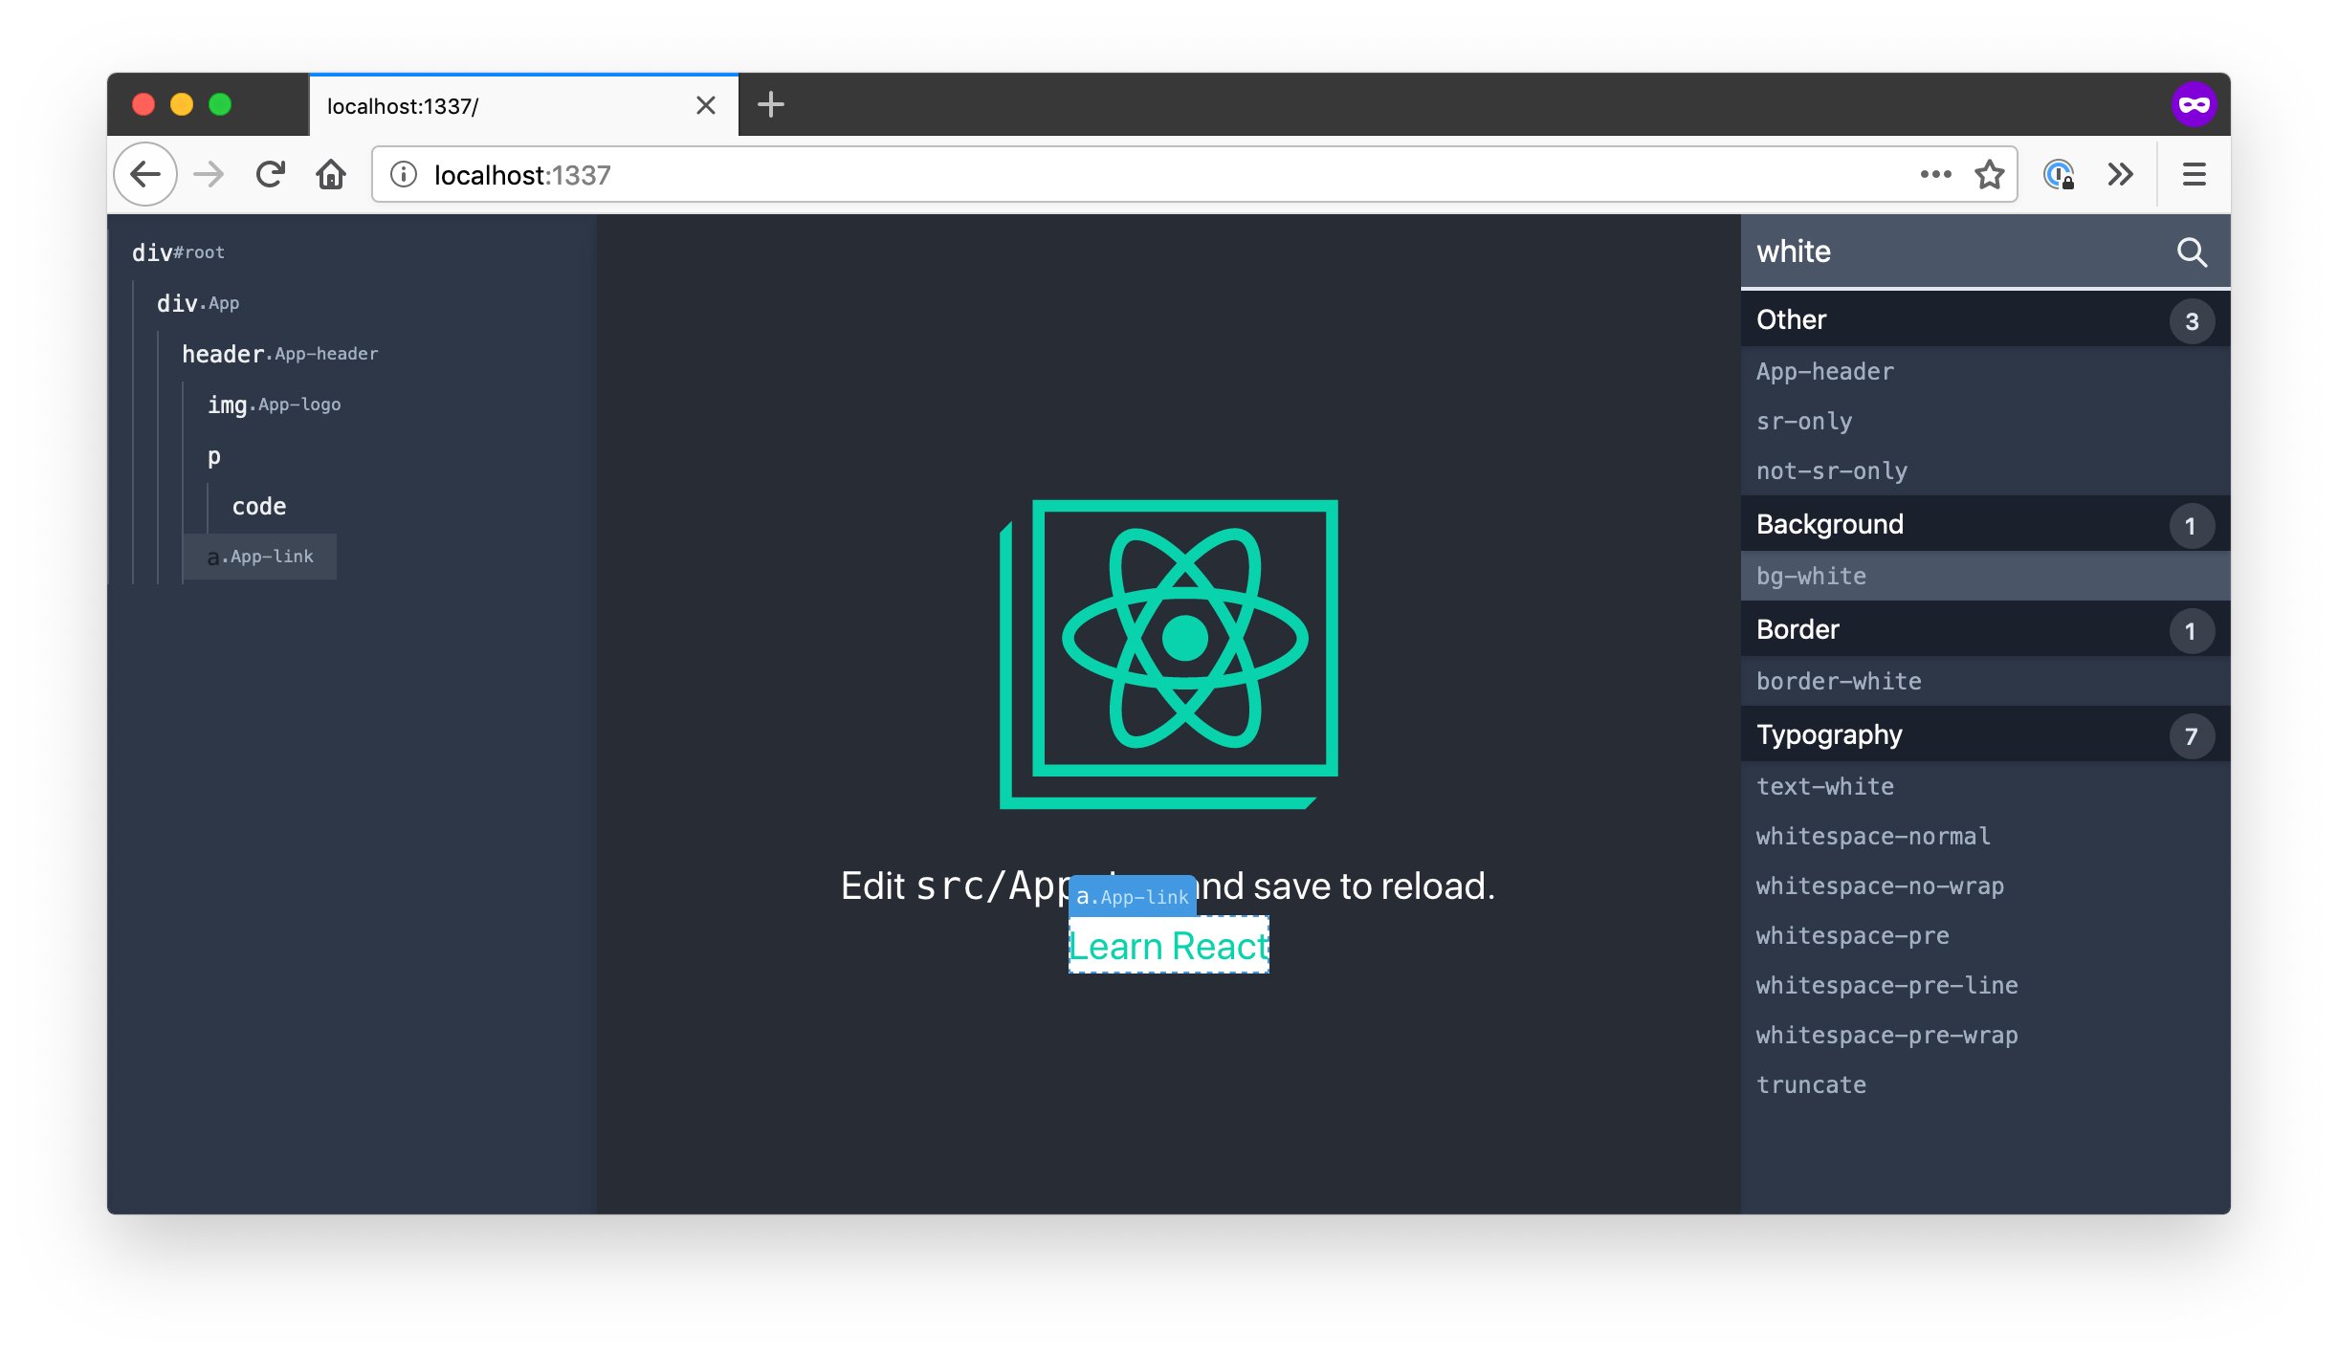Screen dimensions: 2338x1356
Task: Select the code element in the DOM tree
Action: (x=259, y=506)
